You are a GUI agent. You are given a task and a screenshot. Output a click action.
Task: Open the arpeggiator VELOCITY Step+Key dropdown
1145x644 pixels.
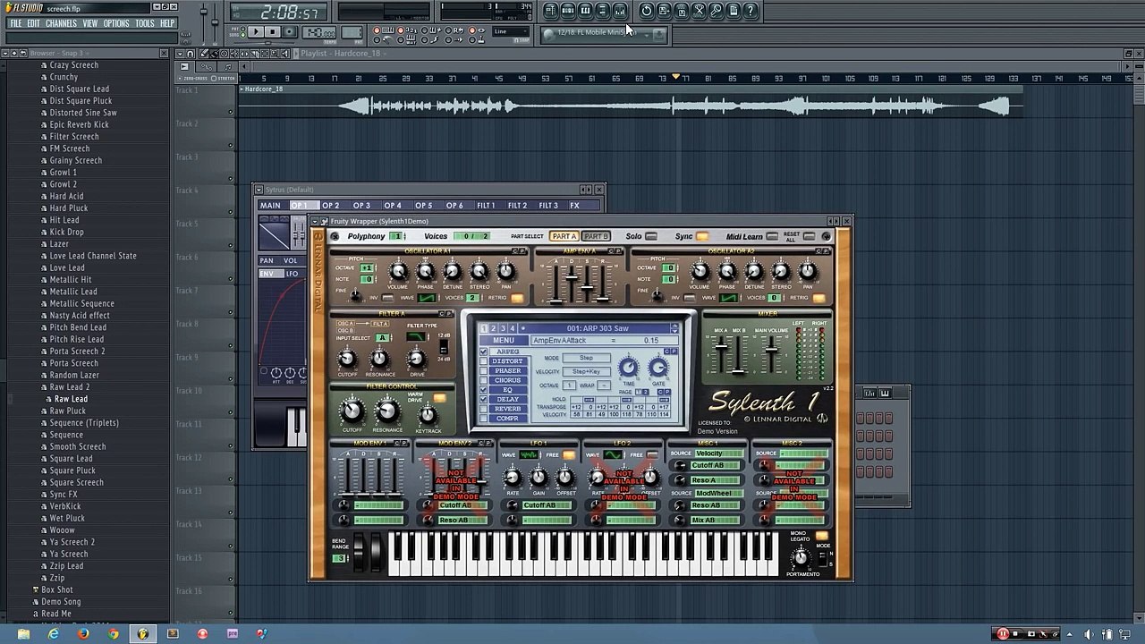(587, 371)
